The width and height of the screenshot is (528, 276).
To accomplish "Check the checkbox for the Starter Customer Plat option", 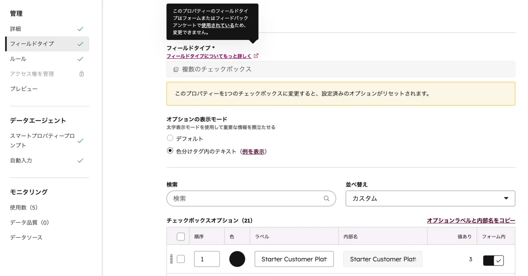I will tap(180, 259).
